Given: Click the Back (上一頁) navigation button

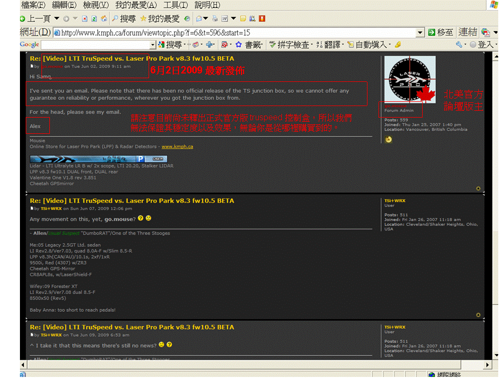Looking at the screenshot, I should pyautogui.click(x=36, y=19).
